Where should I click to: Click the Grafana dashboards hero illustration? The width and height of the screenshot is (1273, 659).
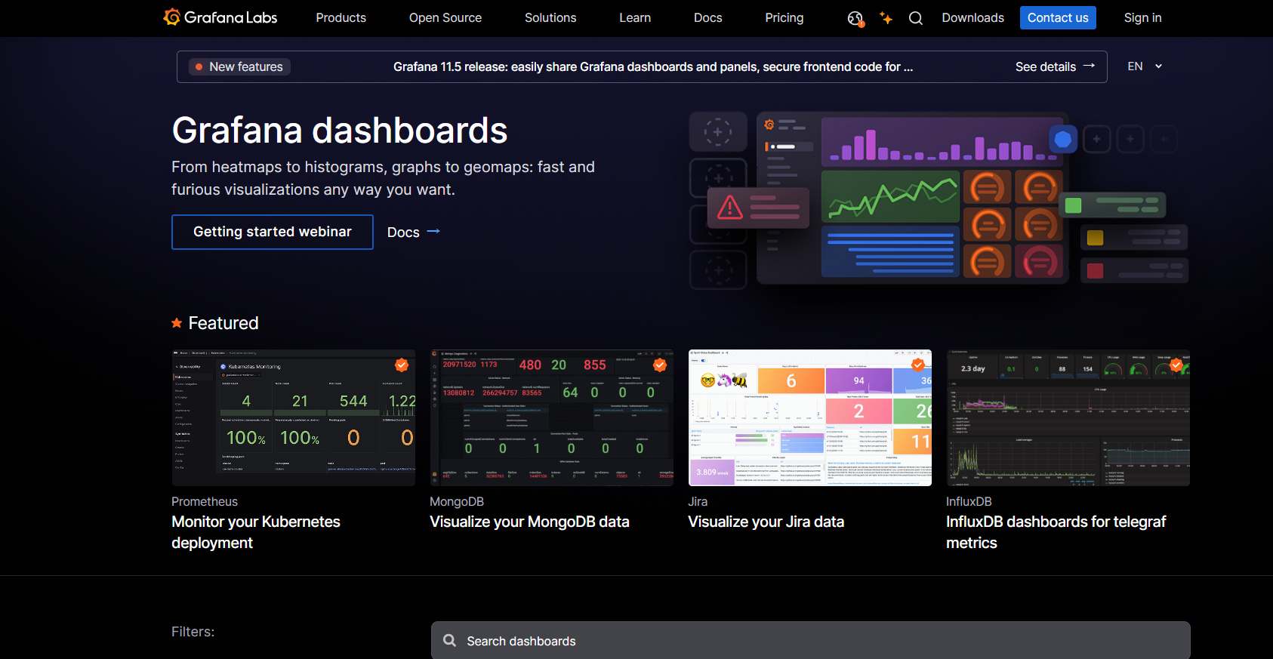click(939, 200)
